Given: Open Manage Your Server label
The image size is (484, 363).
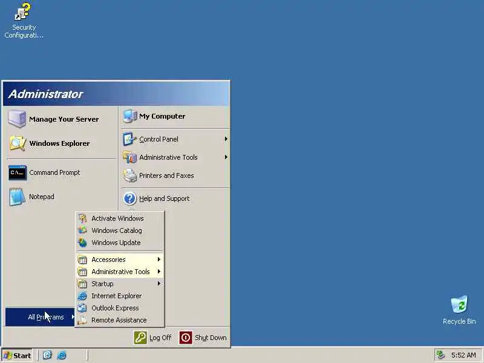Looking at the screenshot, I should coord(64,119).
